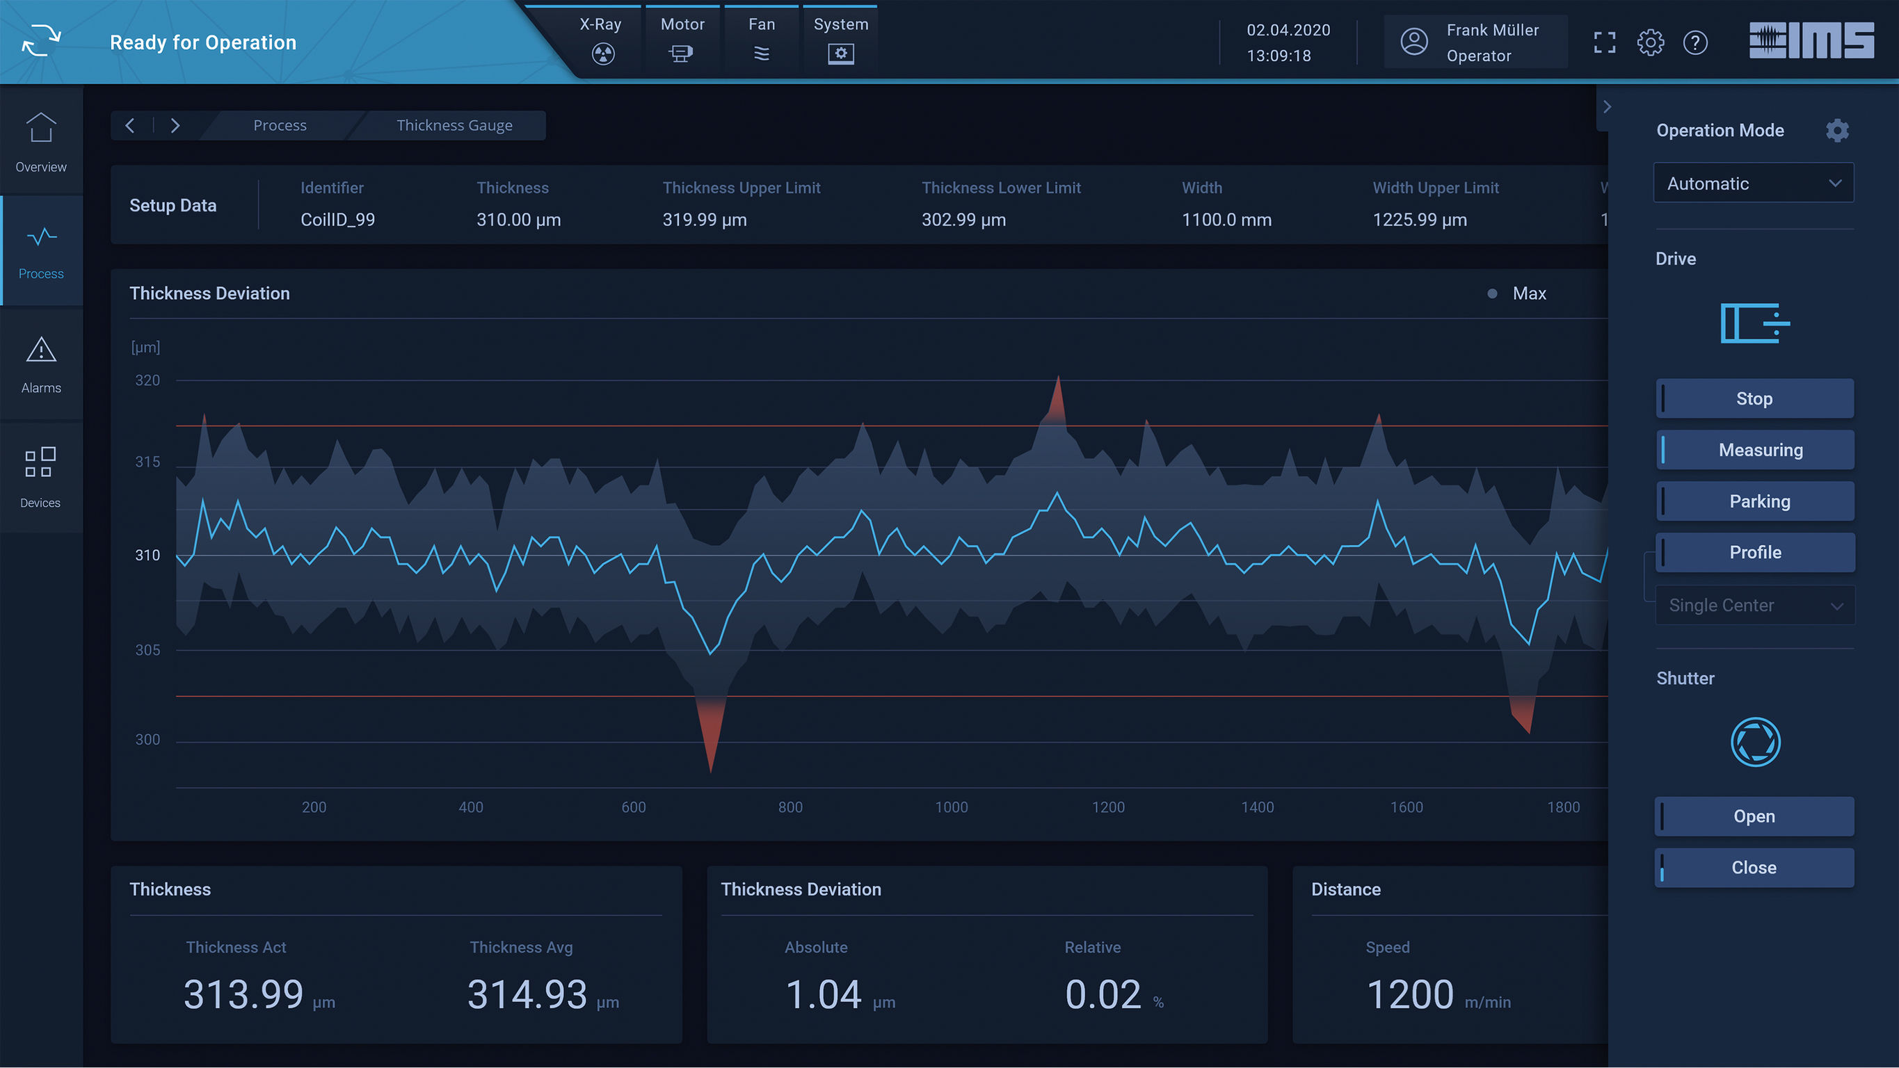Open the Operation Mode gear settings
1899x1068 pixels.
coord(1837,130)
